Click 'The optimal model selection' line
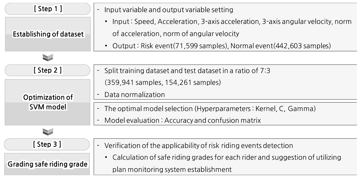 coord(210,109)
